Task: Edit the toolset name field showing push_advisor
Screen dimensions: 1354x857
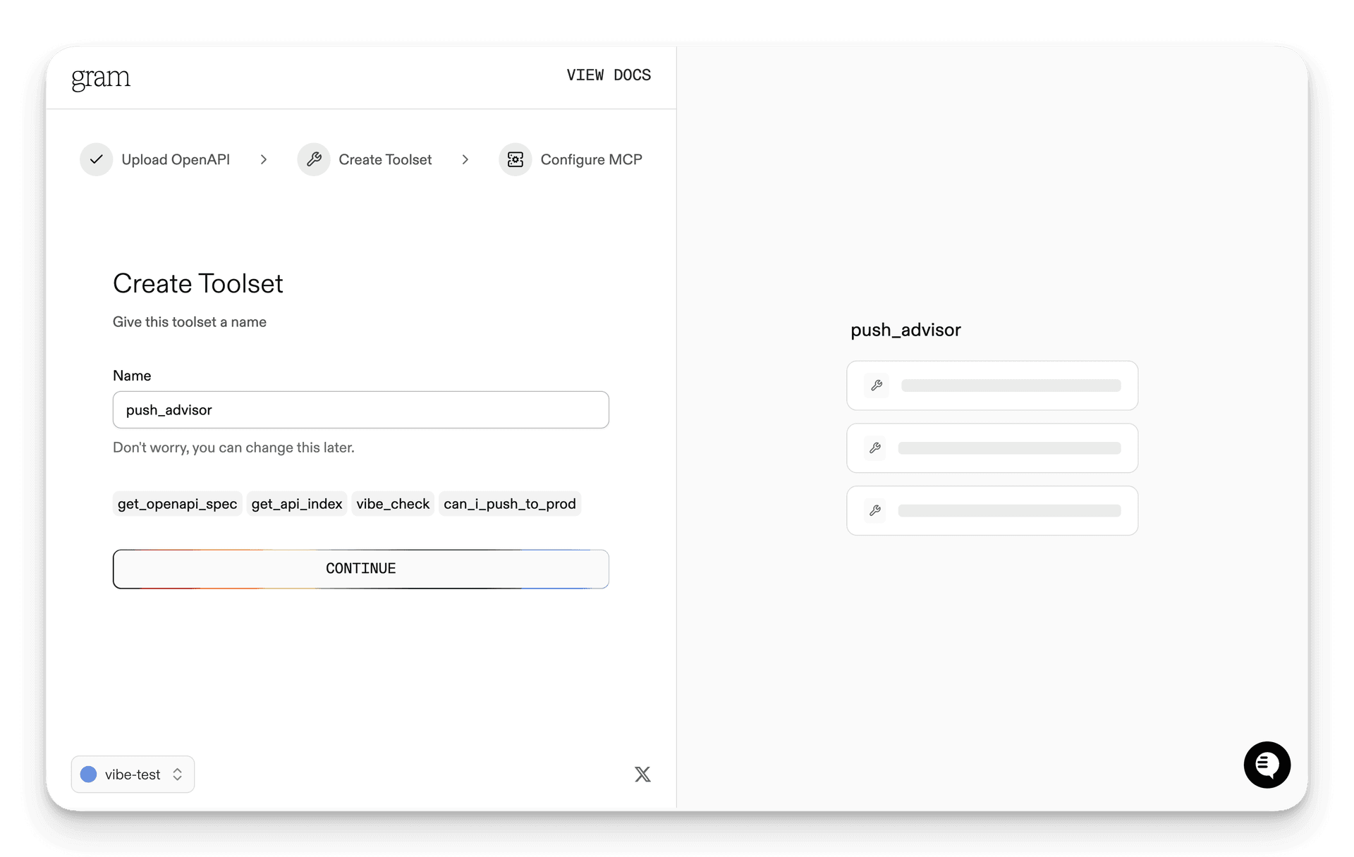Action: (360, 409)
